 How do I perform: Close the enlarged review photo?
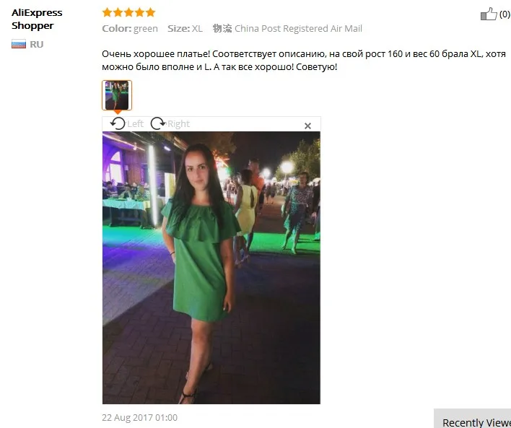[x=307, y=126]
